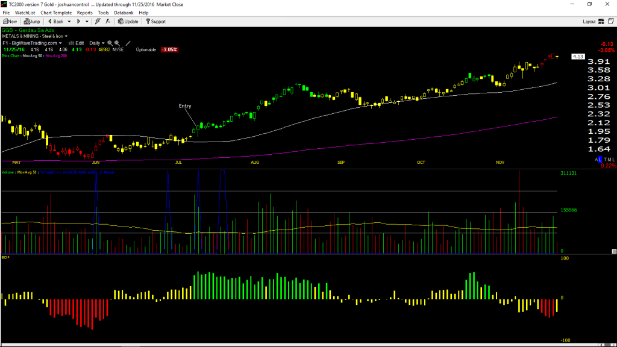
Task: Toggle the T option in scale controls
Action: (605, 159)
